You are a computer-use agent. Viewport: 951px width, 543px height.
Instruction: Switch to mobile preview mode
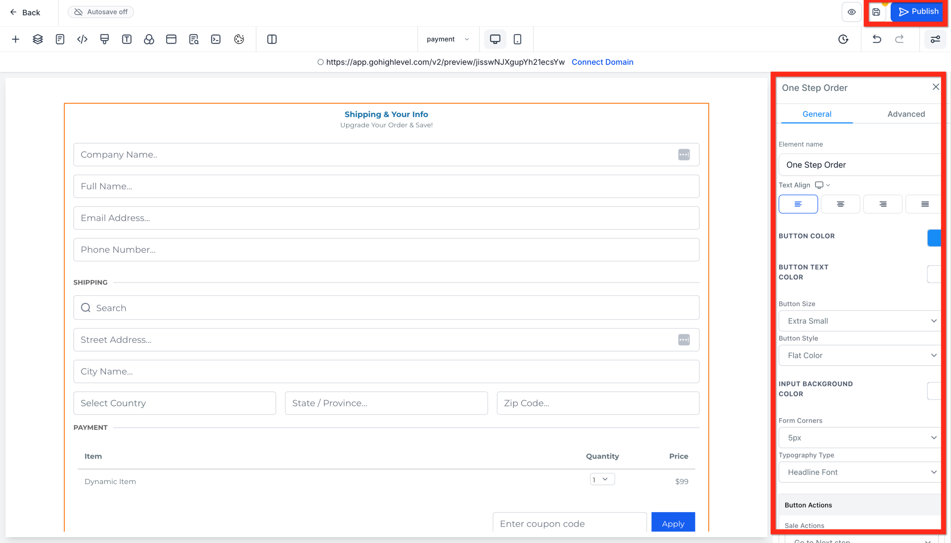517,39
